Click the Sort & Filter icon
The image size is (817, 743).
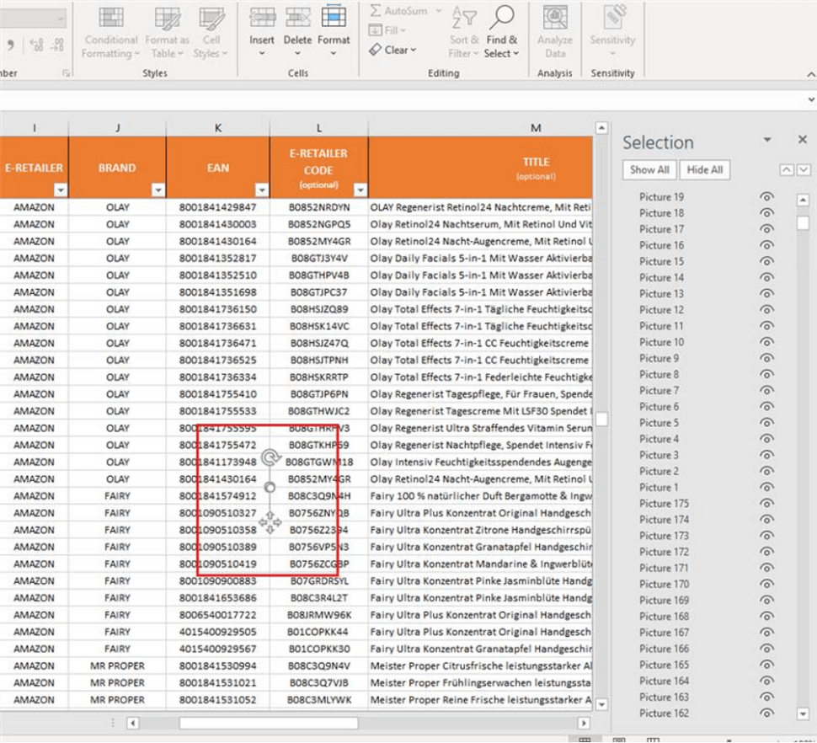point(464,19)
